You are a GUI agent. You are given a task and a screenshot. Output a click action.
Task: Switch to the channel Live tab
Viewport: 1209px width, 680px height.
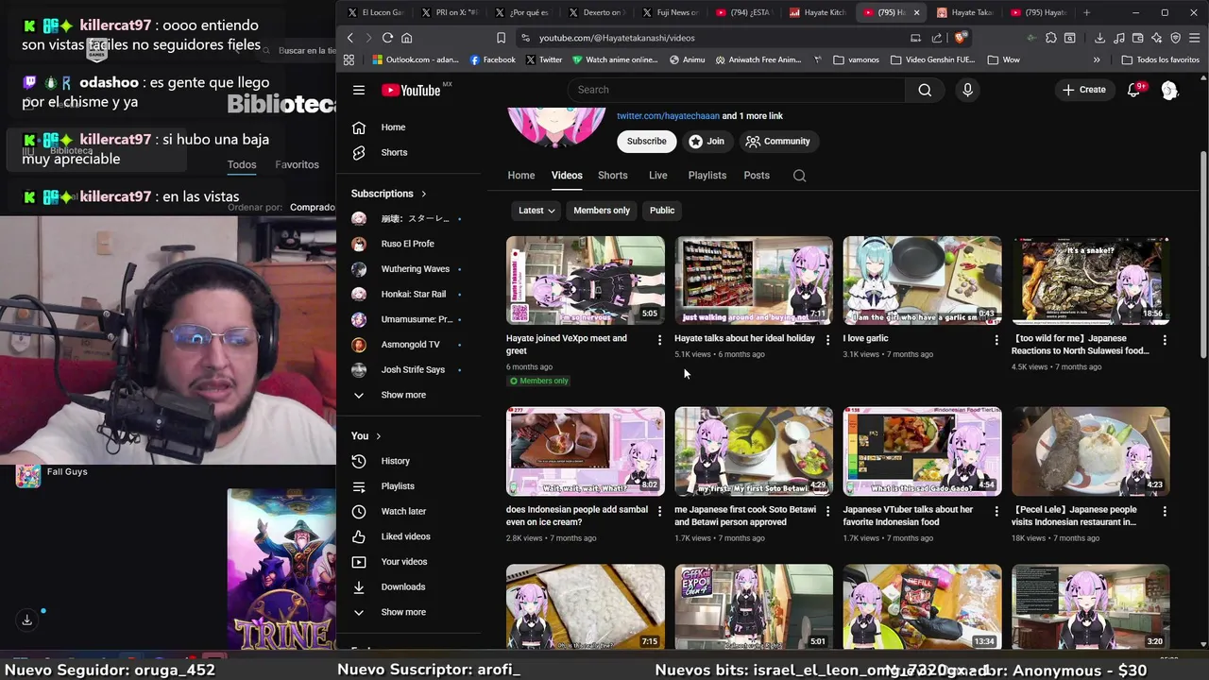pyautogui.click(x=658, y=176)
